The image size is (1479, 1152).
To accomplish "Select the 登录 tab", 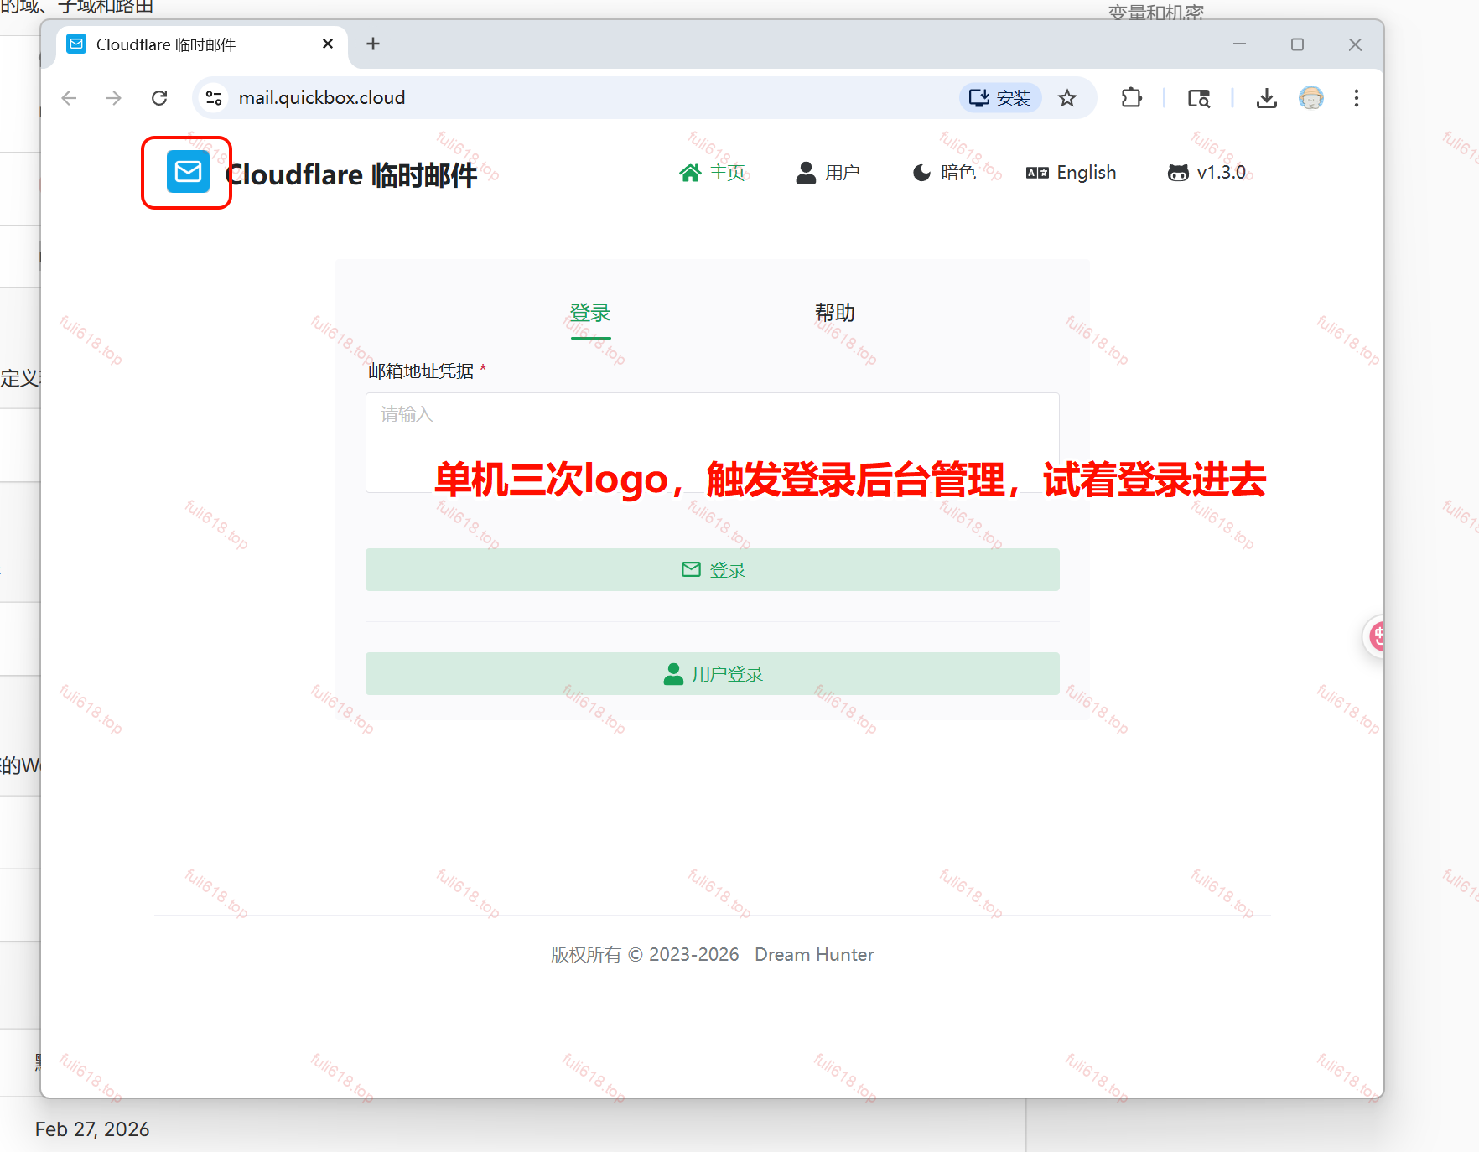I will [590, 314].
